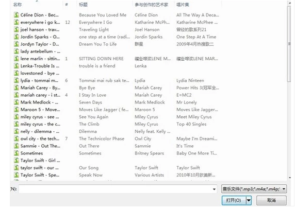Viewport: 295px width, 210px height.
Task: Select the file name 'Jordin Sparks - O...'
Action: 40,37
